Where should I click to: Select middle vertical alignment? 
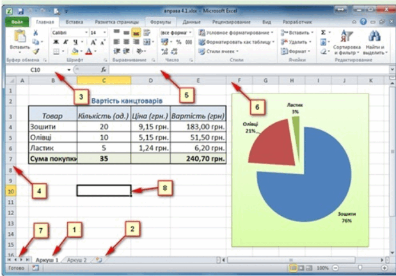[x=126, y=33]
